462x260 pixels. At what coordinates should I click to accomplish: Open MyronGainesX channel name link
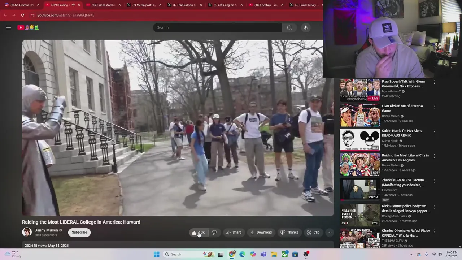coord(391,91)
